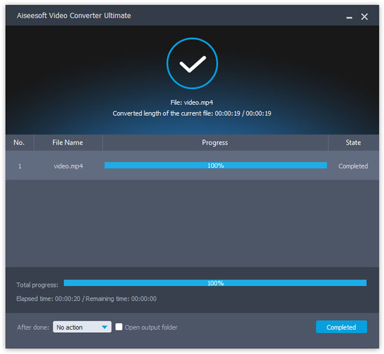The image size is (384, 354).
Task: Click the dropdown arrow beside No action
Action: [105, 328]
